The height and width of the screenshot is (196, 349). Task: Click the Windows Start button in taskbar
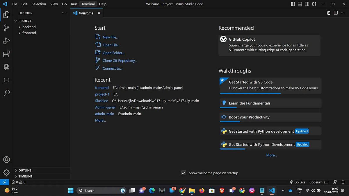point(71,190)
